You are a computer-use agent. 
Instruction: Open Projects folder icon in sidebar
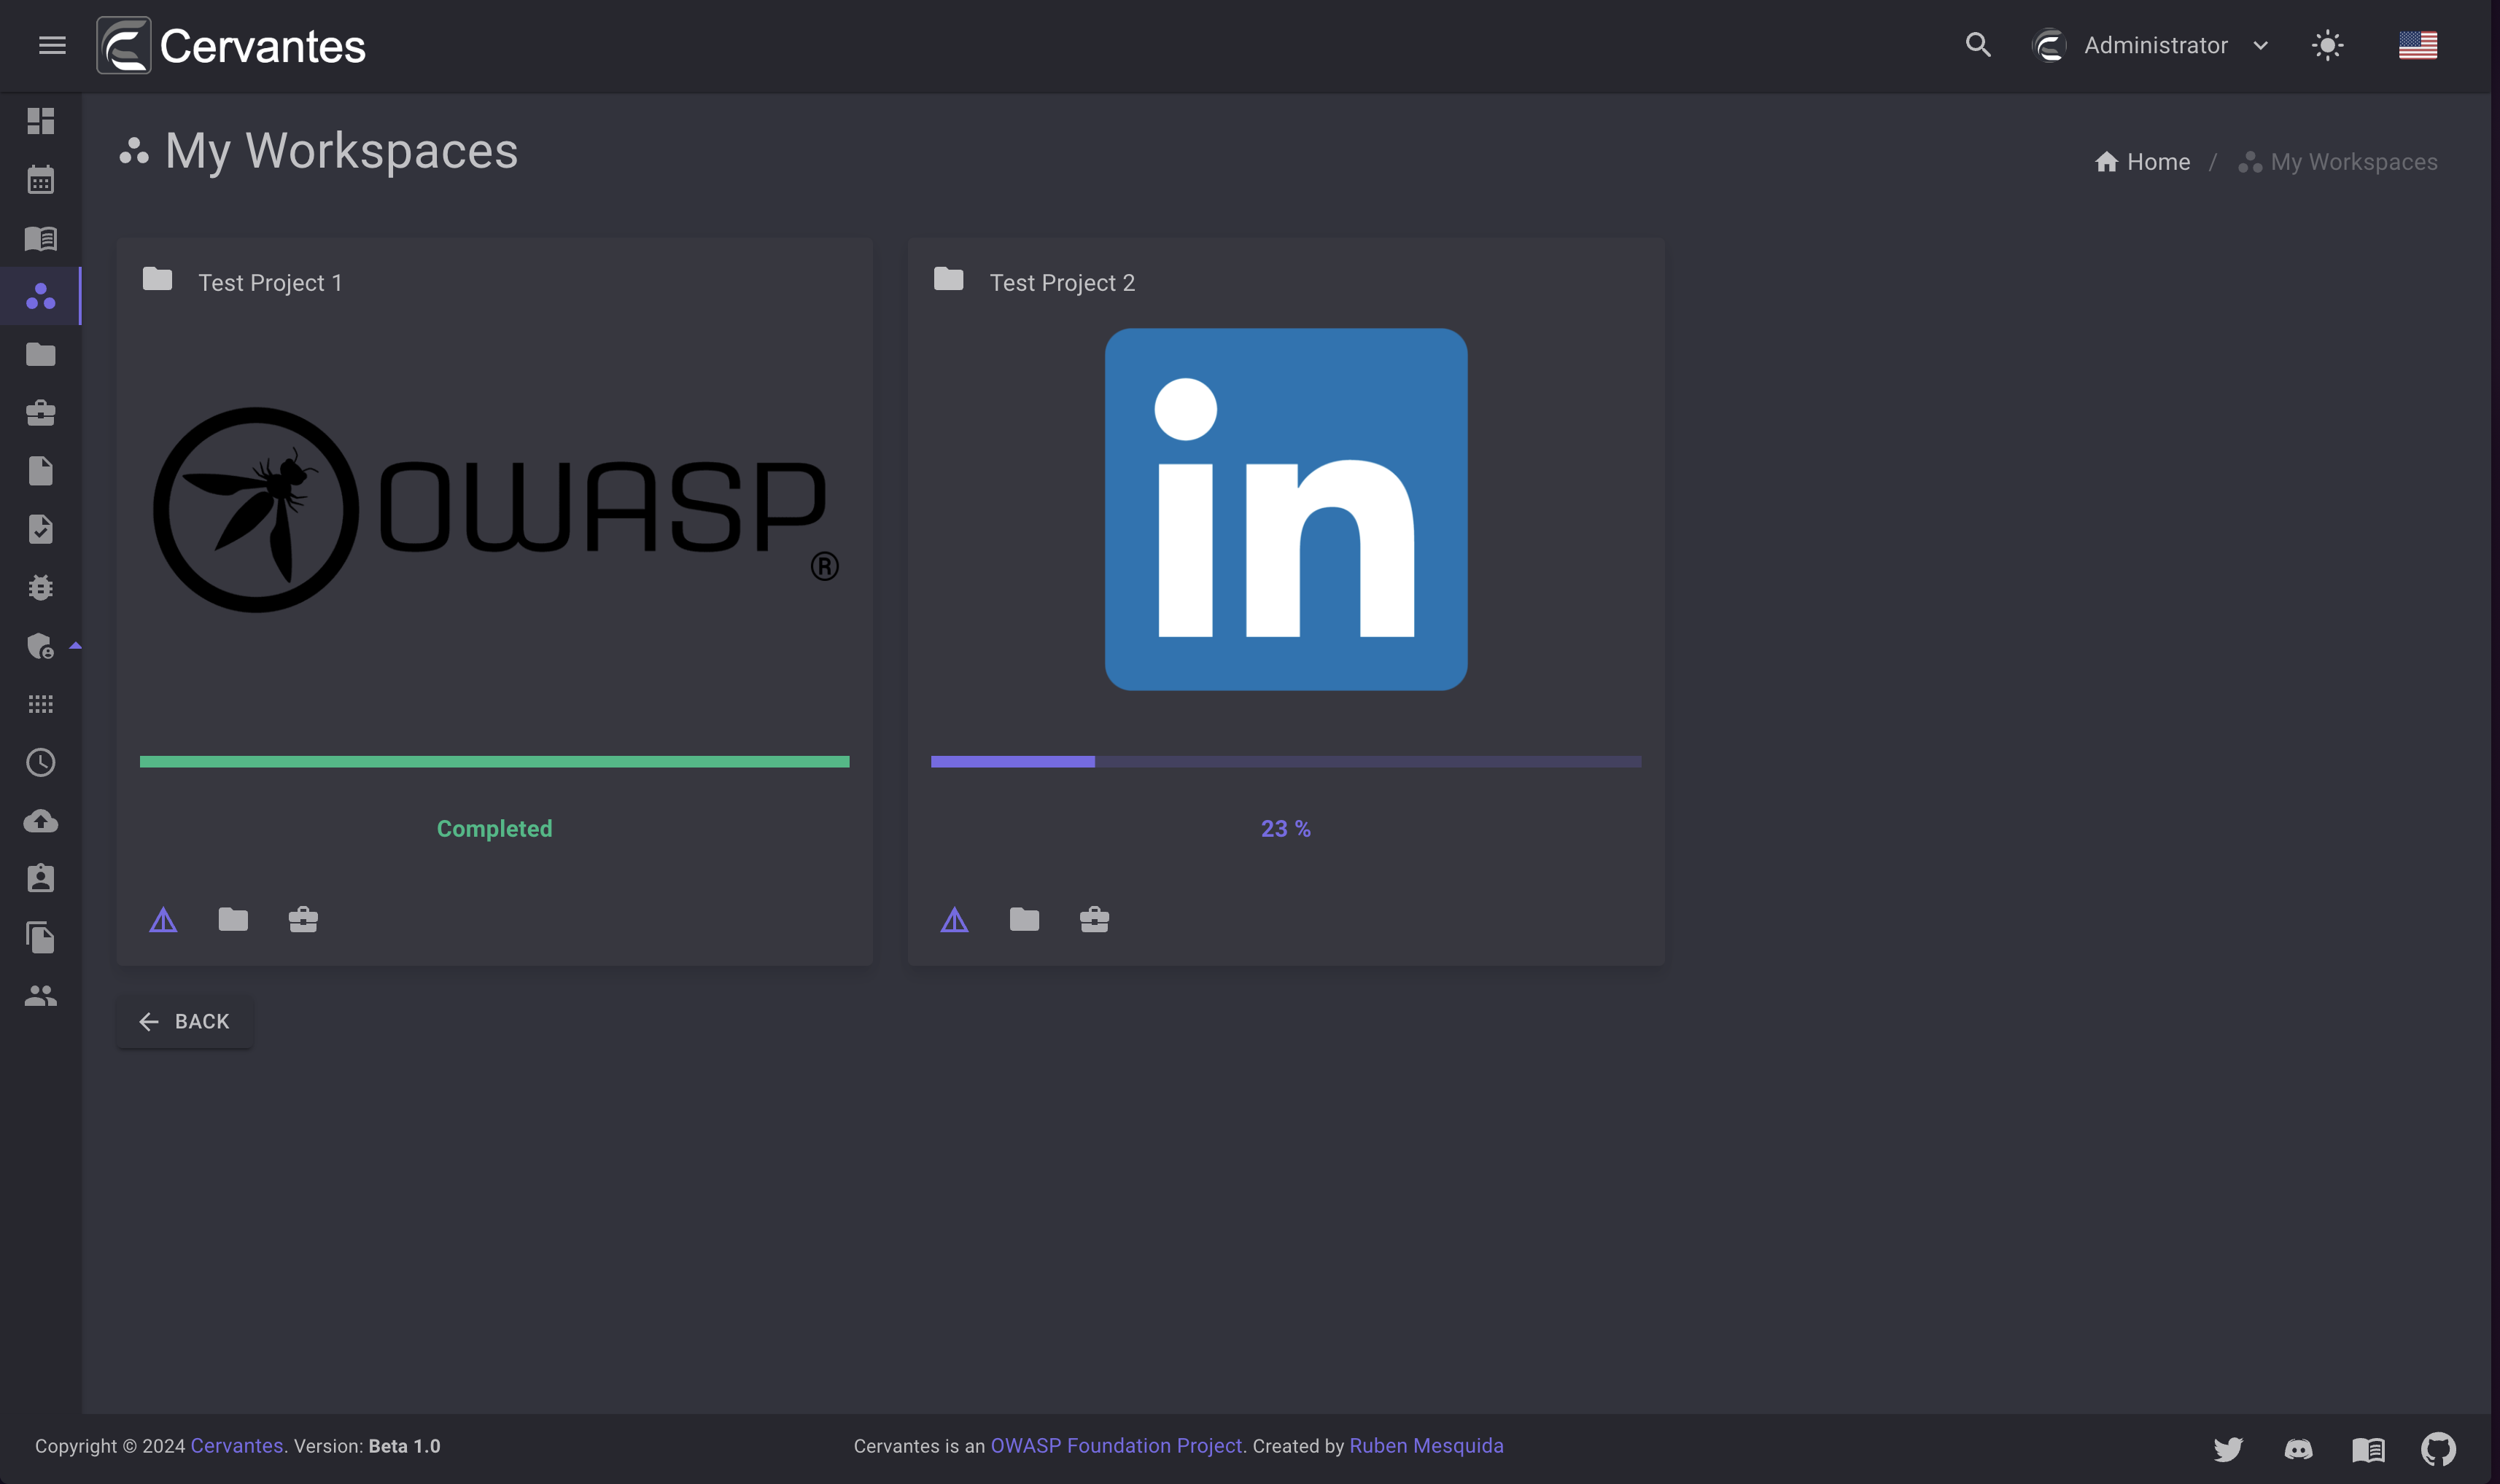pyautogui.click(x=41, y=354)
